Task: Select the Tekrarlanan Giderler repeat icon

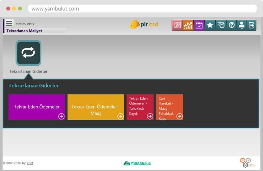Action: [28, 53]
